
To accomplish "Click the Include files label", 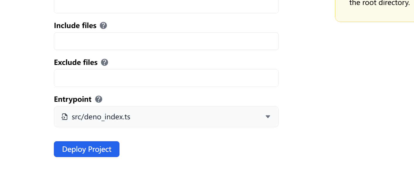I will pyautogui.click(x=75, y=26).
